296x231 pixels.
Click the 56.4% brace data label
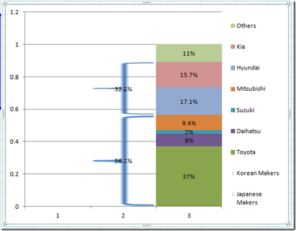(x=123, y=161)
